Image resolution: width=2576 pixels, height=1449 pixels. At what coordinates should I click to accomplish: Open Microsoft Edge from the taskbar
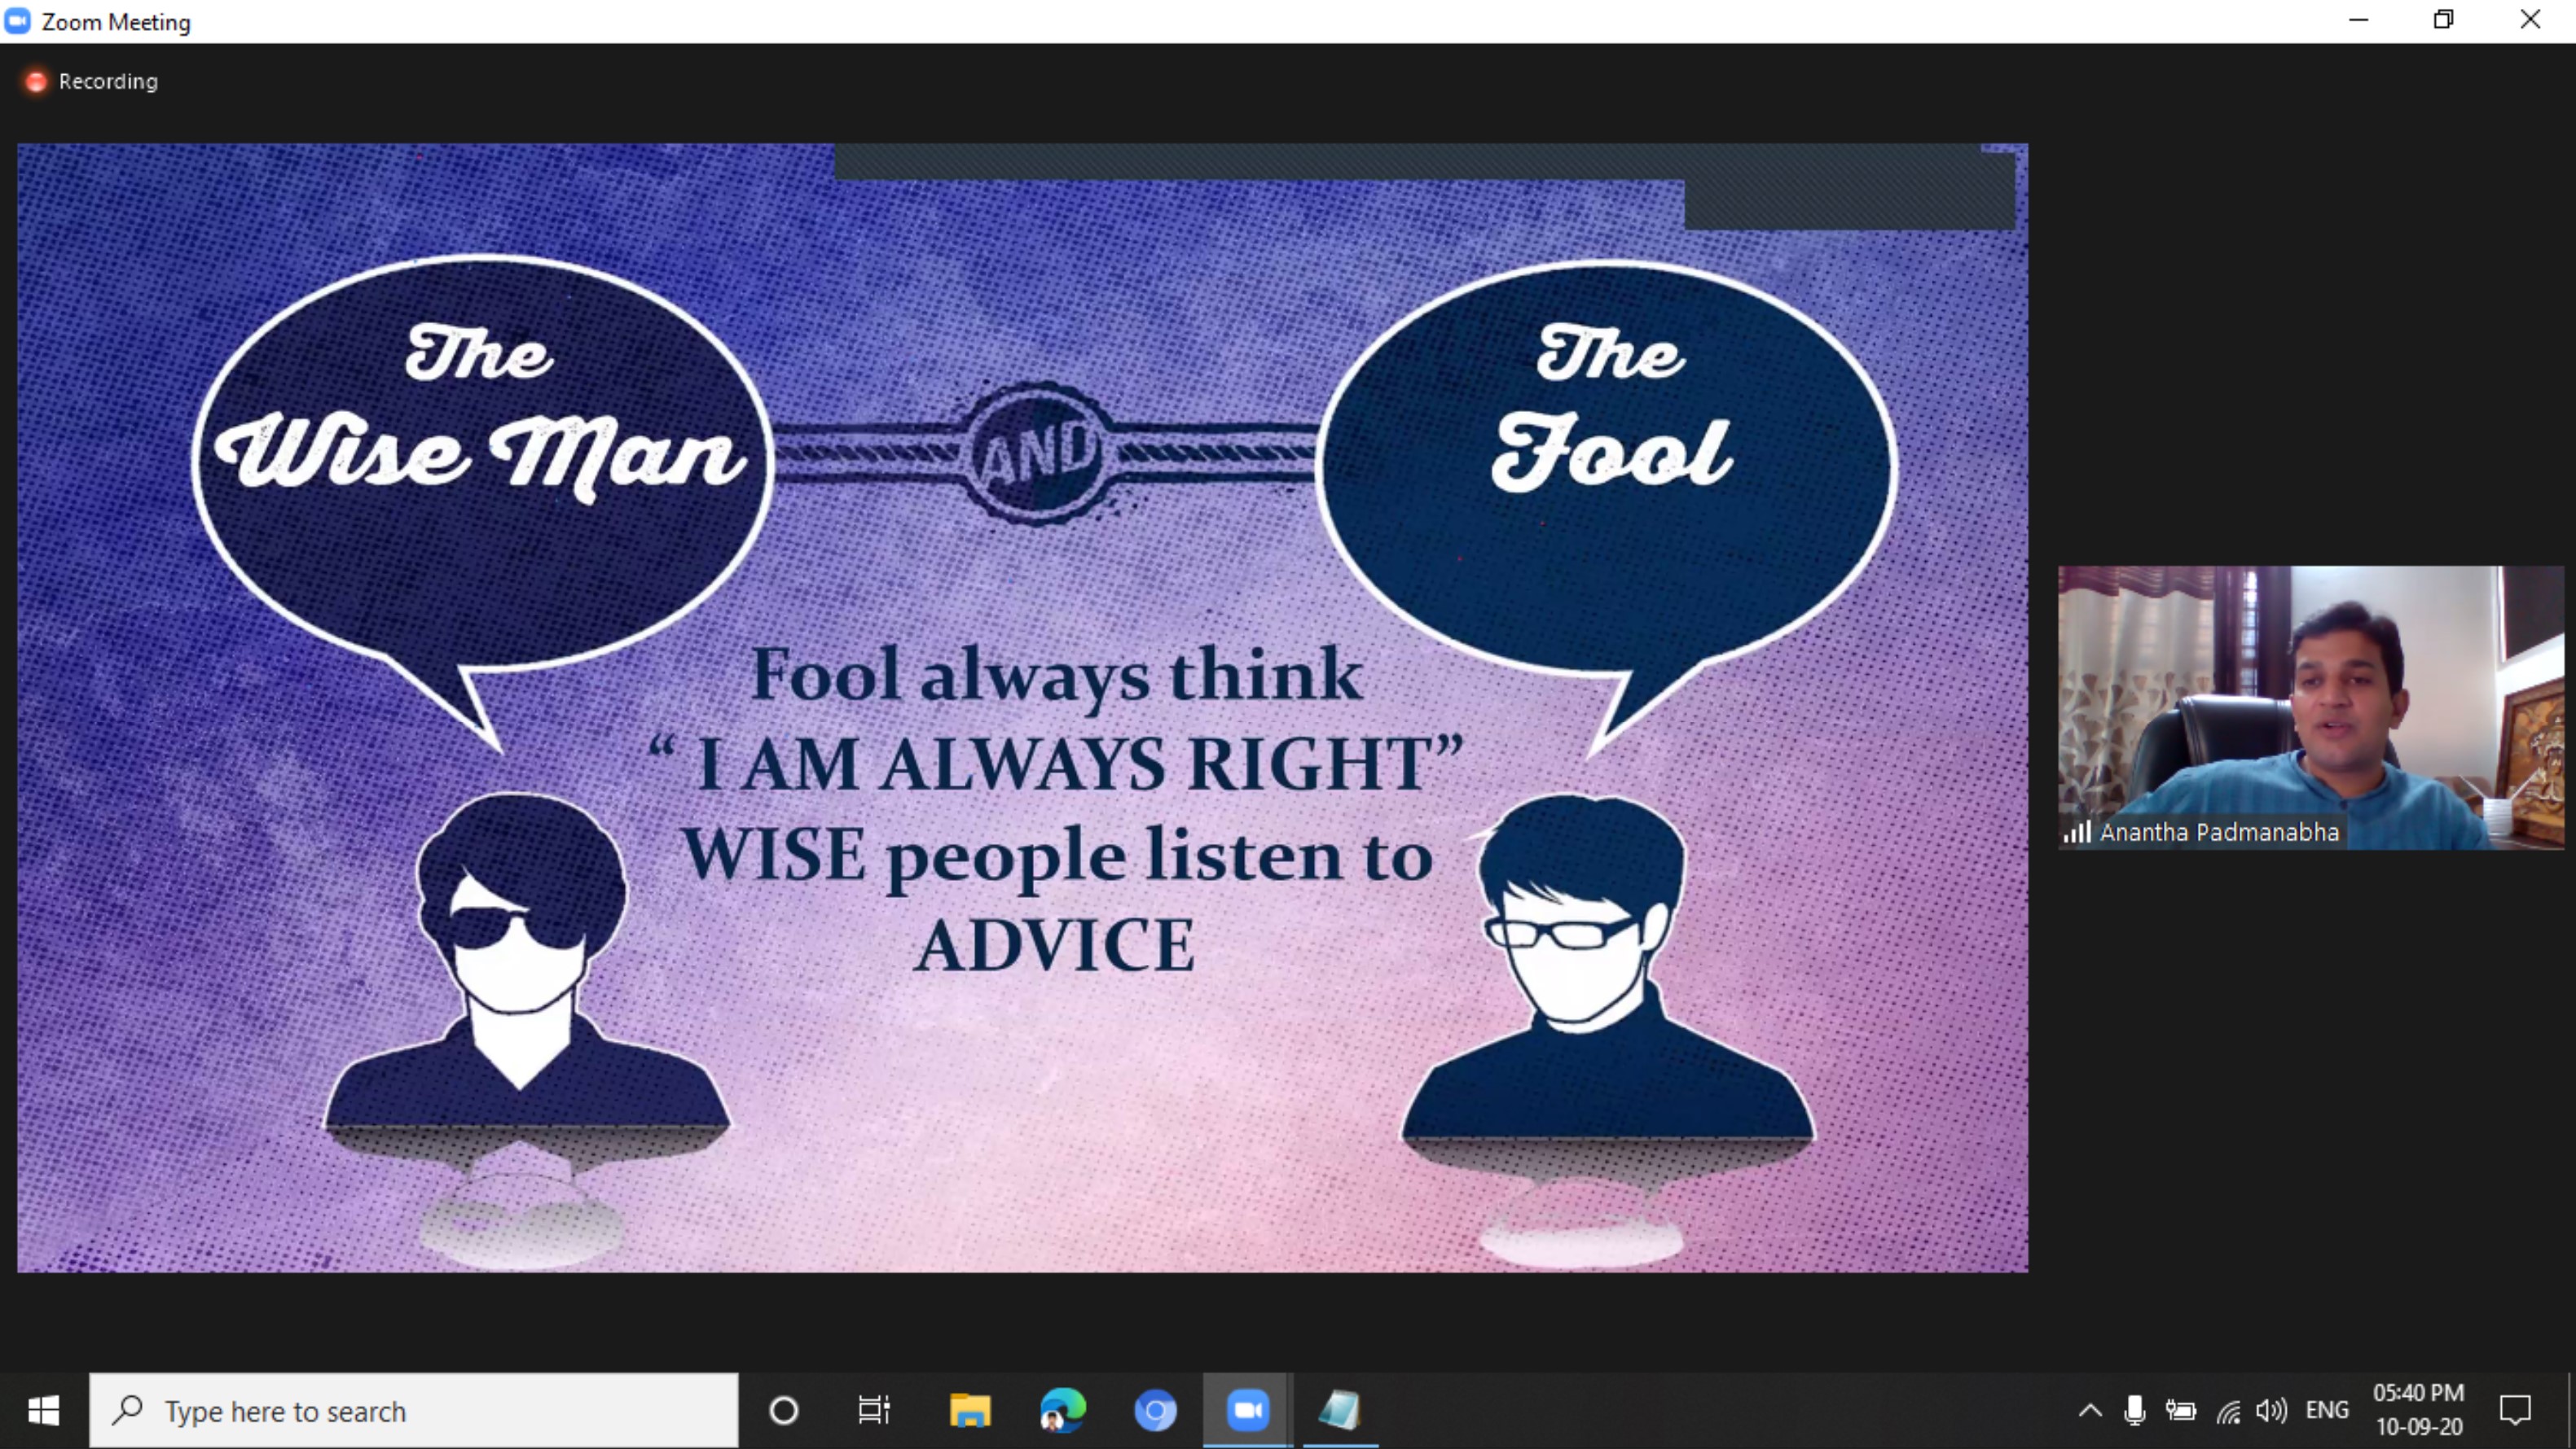click(x=1062, y=1410)
